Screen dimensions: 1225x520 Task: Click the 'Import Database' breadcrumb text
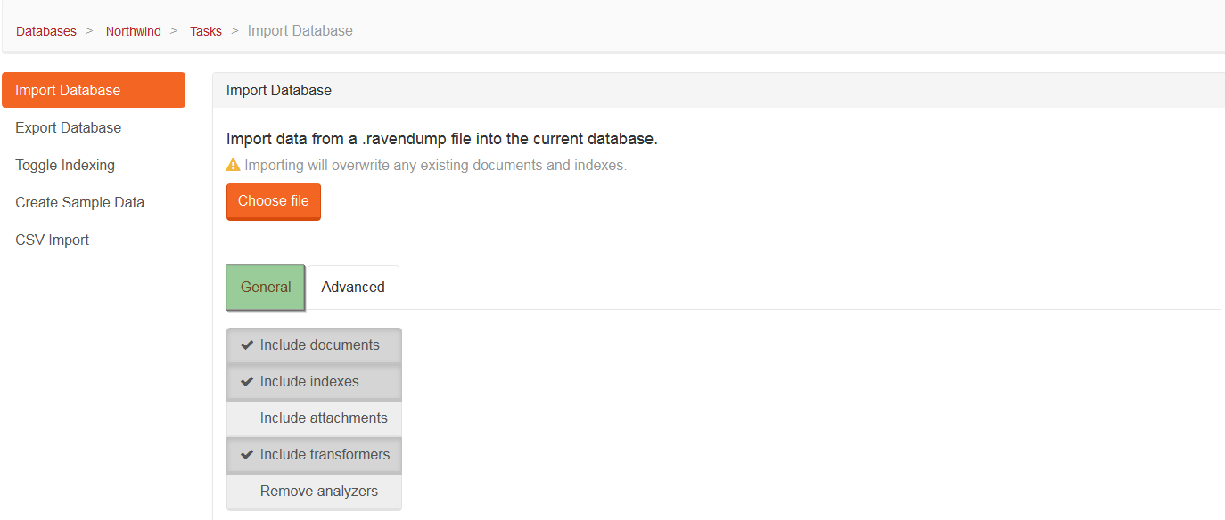[x=300, y=31]
